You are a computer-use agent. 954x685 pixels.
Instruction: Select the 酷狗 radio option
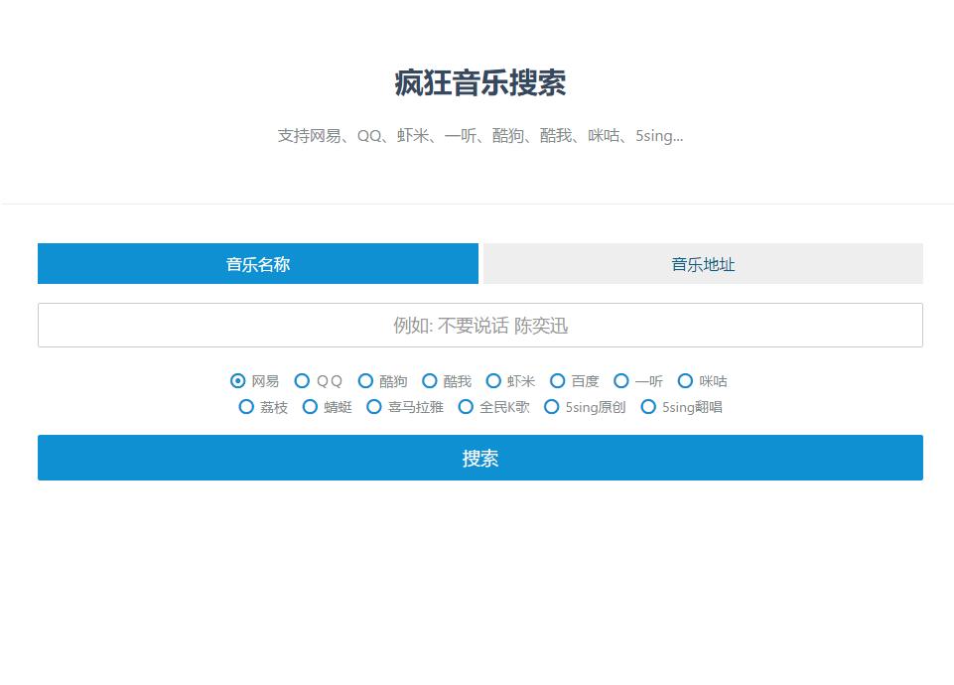click(365, 381)
